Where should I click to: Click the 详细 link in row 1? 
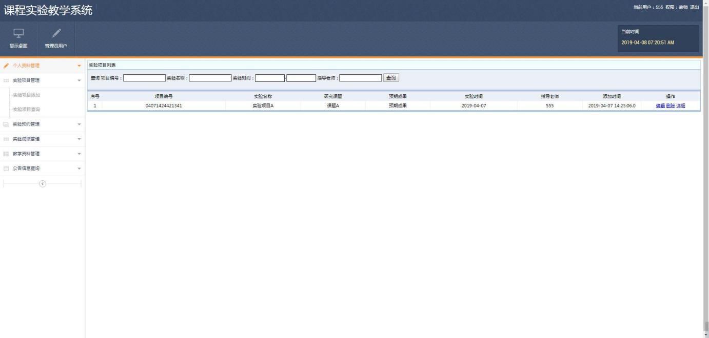681,106
